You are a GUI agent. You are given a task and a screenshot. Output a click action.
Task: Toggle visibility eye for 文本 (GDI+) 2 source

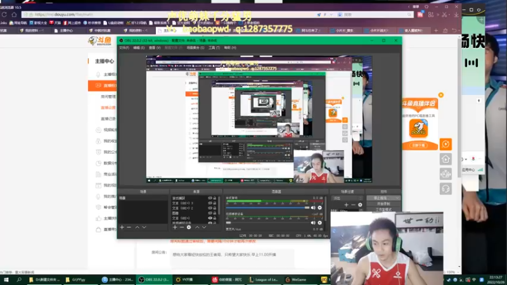210,208
